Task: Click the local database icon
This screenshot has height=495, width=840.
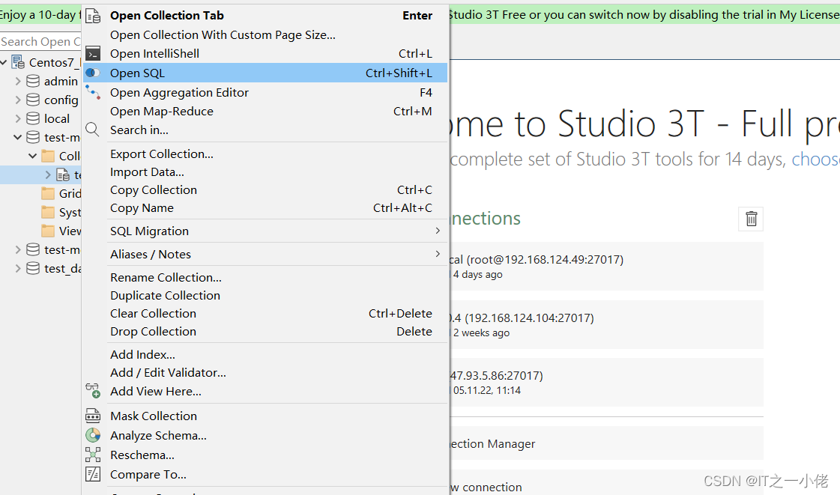Action: point(33,118)
